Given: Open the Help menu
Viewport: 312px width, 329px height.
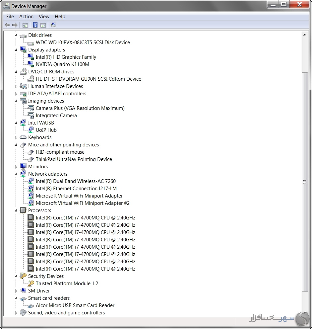Looking at the screenshot, I should [x=60, y=17].
